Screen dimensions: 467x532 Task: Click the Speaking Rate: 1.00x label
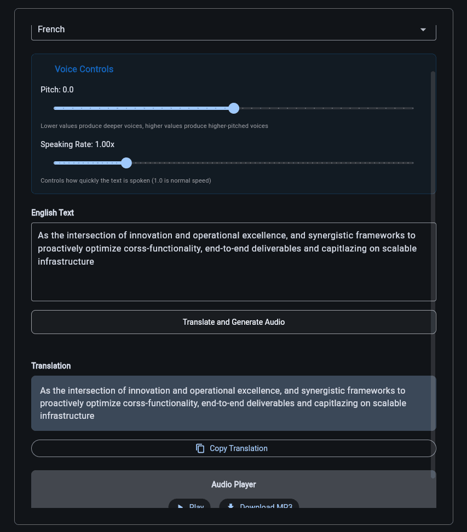click(77, 144)
